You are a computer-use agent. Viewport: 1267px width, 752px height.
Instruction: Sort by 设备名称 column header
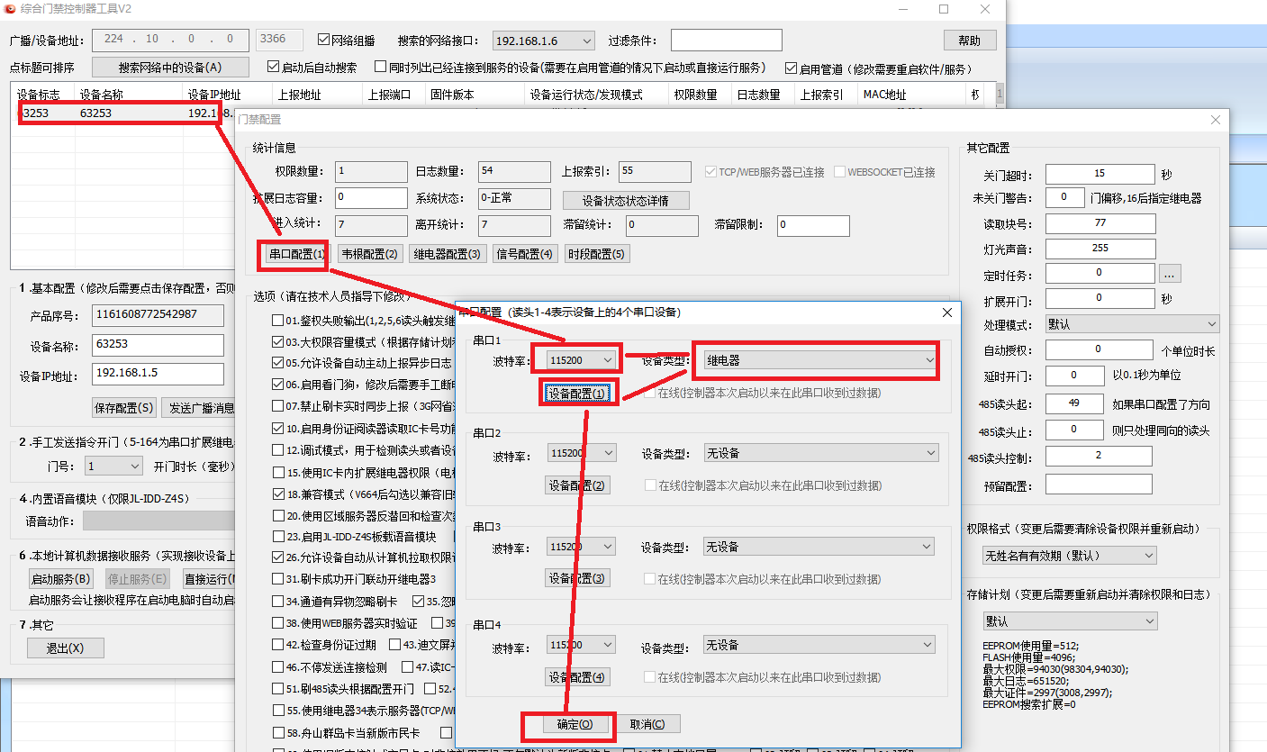click(128, 95)
